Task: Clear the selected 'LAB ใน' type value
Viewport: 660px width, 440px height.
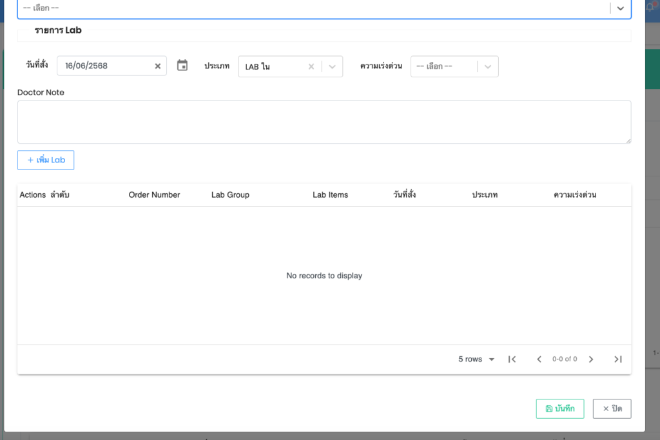Action: click(x=311, y=66)
